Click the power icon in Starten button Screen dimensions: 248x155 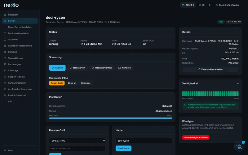click(53, 68)
